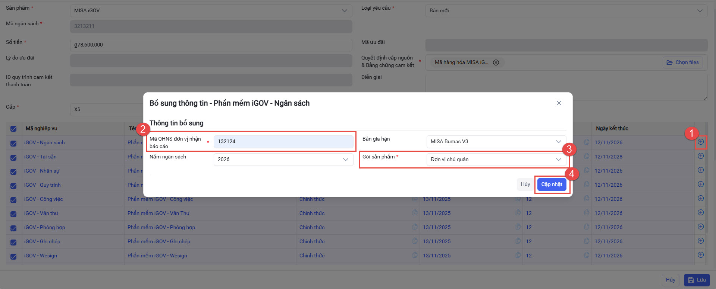Click the Diễn giải text area
The image size is (716, 289).
tap(566, 87)
